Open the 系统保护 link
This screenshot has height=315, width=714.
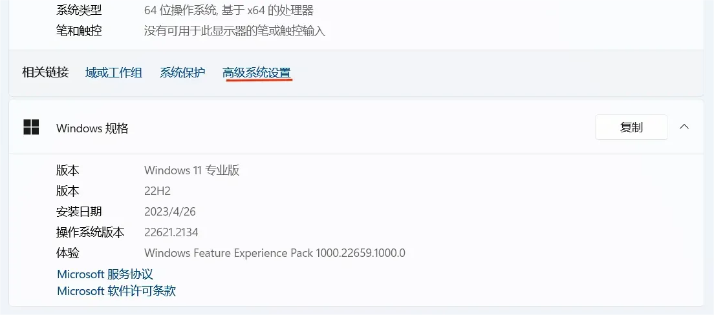pos(182,73)
